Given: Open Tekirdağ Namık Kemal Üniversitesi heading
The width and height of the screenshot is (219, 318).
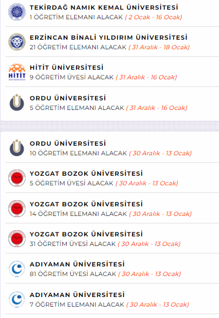Looking at the screenshot, I should pyautogui.click(x=104, y=7).
